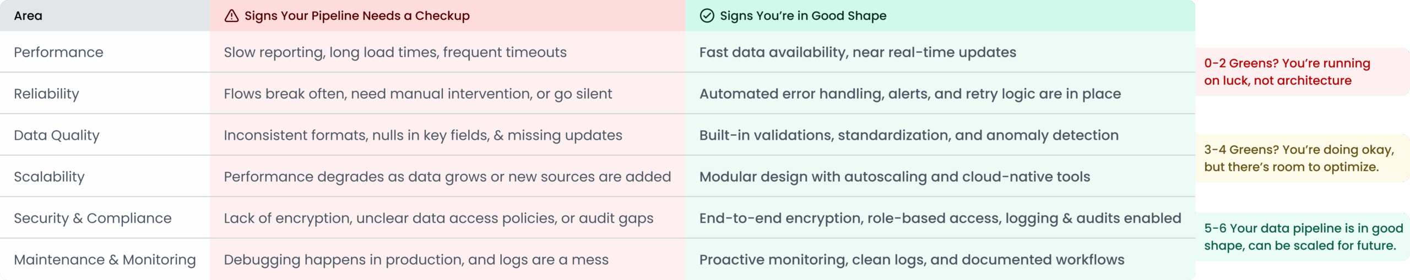Click 'Signs You're in Good Shape' header
This screenshot has width=1410, height=280.
803,16
